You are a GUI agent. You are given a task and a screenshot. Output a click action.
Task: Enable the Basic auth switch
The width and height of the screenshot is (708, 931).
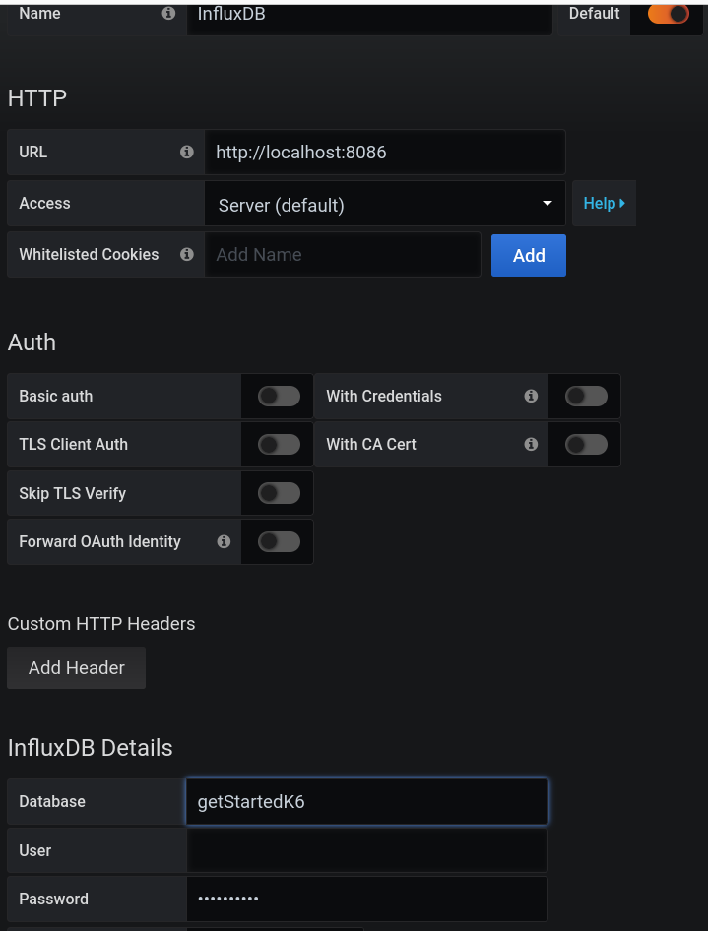pos(279,397)
